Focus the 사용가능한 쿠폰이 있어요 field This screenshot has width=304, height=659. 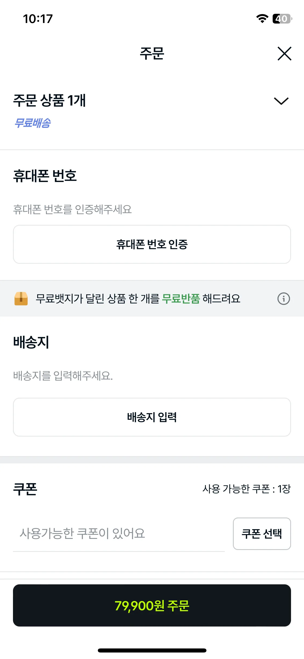coord(119,533)
